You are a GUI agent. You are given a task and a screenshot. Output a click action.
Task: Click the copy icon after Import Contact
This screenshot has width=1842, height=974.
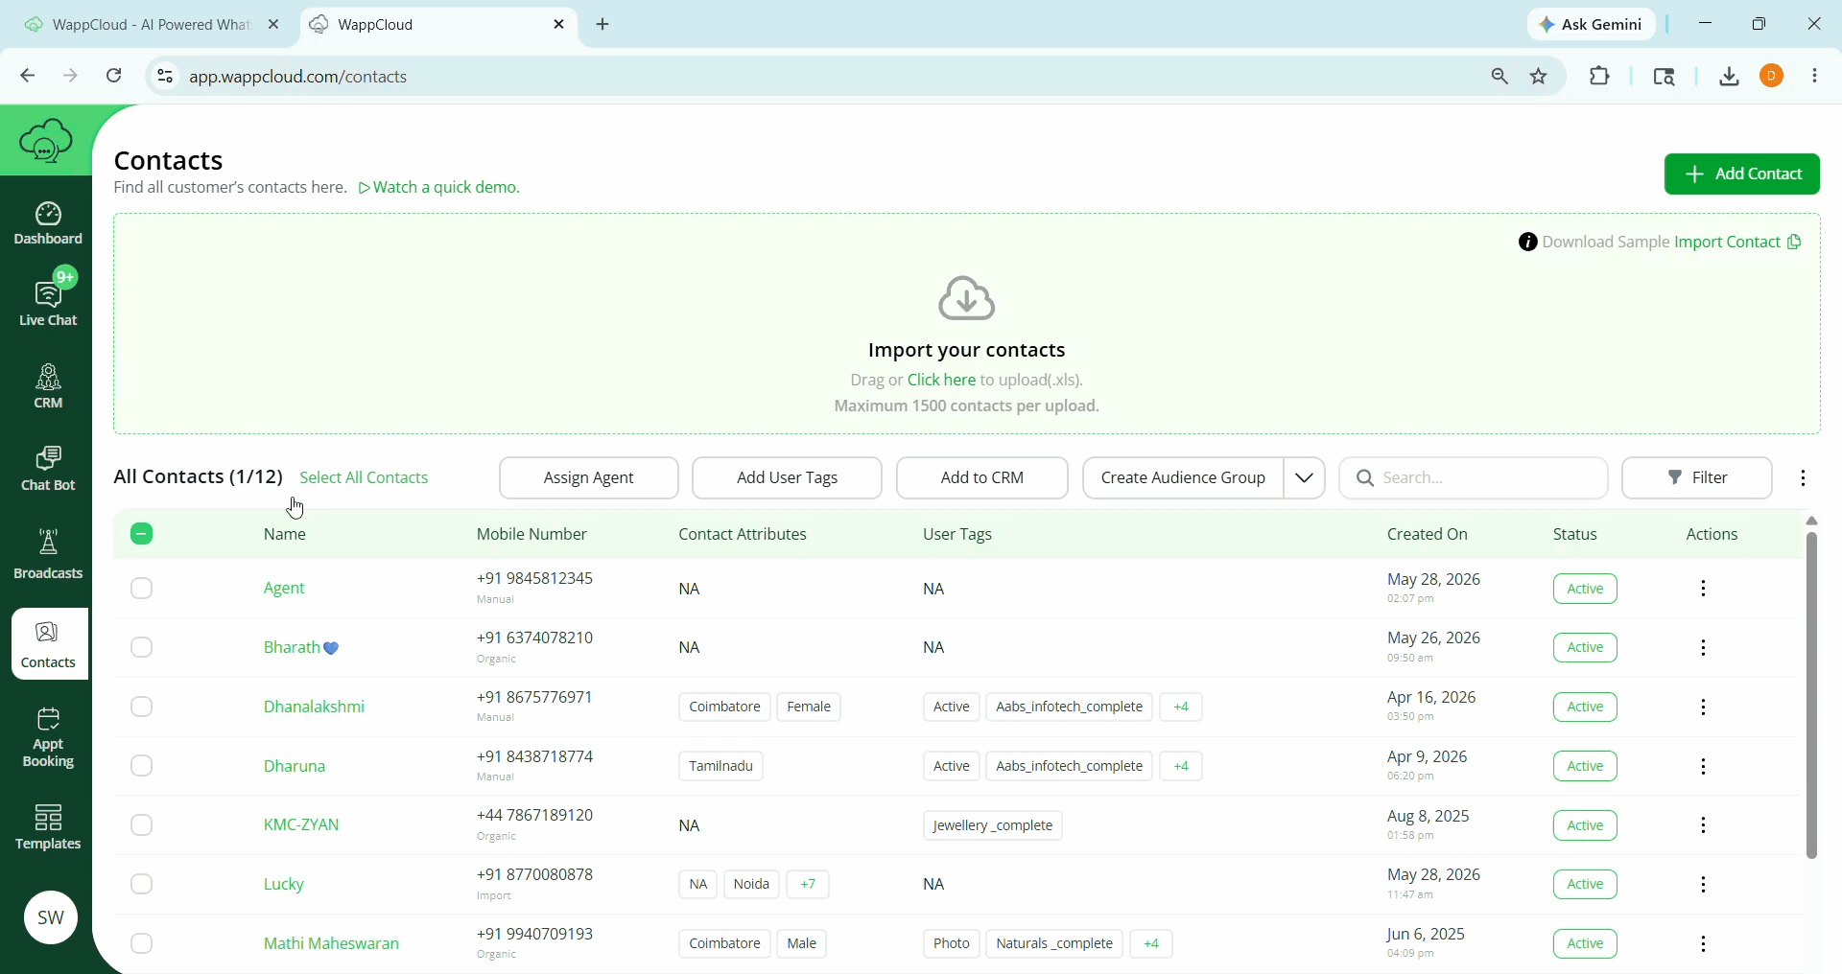coord(1794,243)
